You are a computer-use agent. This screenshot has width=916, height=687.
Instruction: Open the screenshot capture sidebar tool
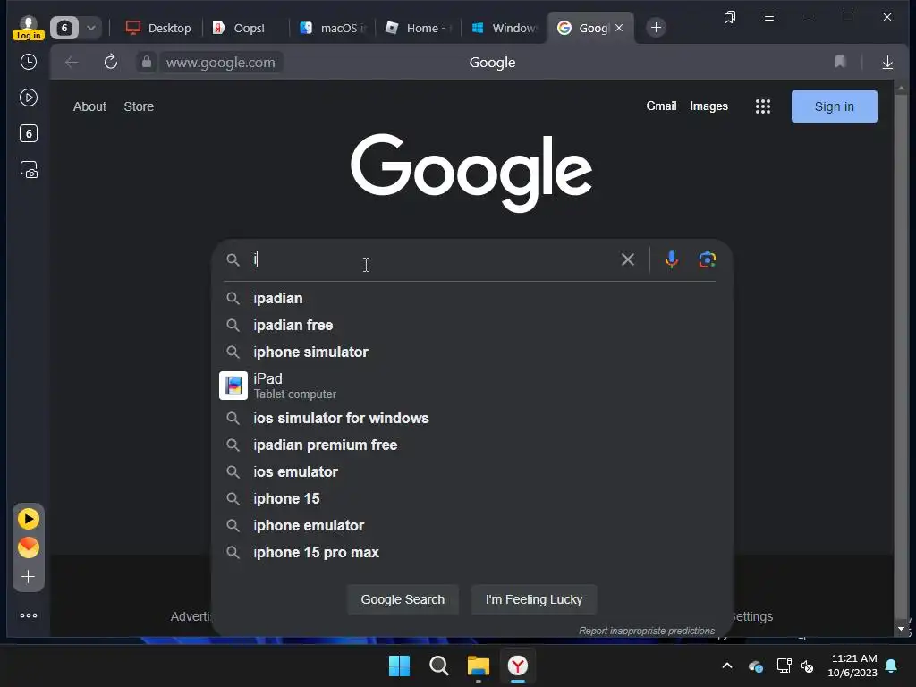pos(29,170)
